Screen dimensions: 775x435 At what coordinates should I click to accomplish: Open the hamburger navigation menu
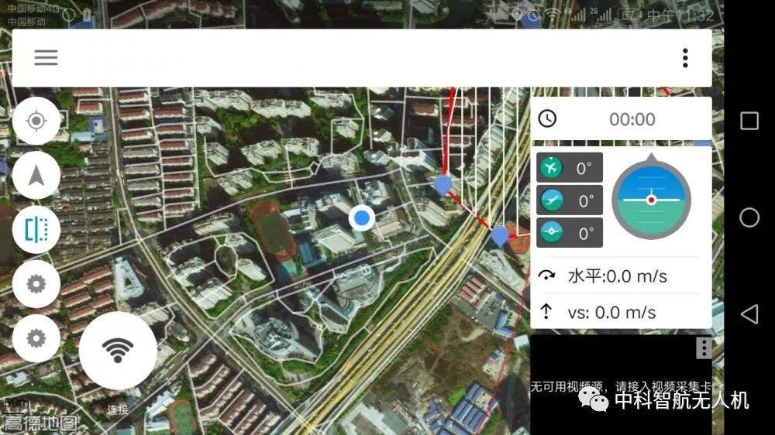pos(46,58)
